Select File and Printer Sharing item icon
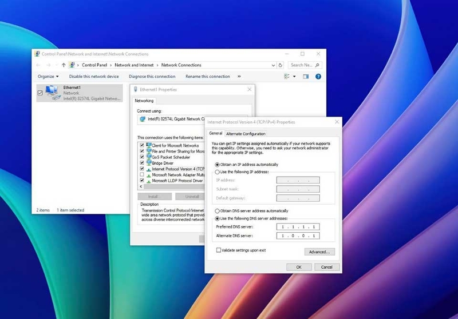 point(149,151)
